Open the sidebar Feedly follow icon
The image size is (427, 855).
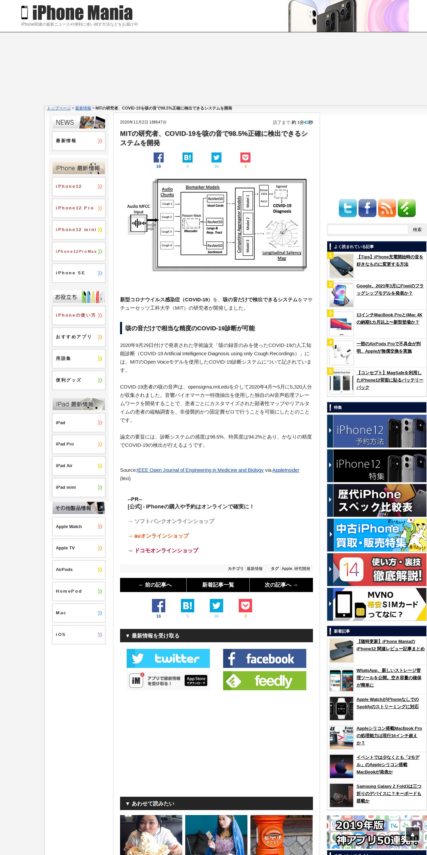pos(407,208)
